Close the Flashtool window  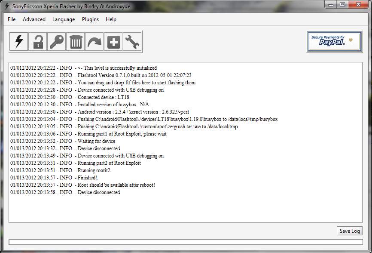point(358,4)
